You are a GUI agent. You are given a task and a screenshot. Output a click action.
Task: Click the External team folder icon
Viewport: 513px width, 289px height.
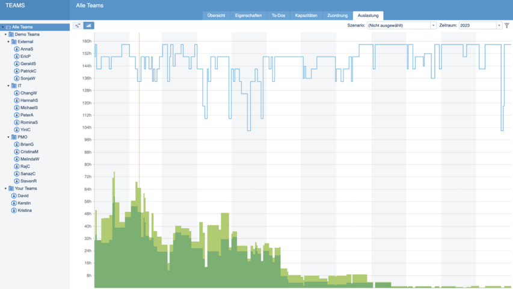[x=14, y=42]
